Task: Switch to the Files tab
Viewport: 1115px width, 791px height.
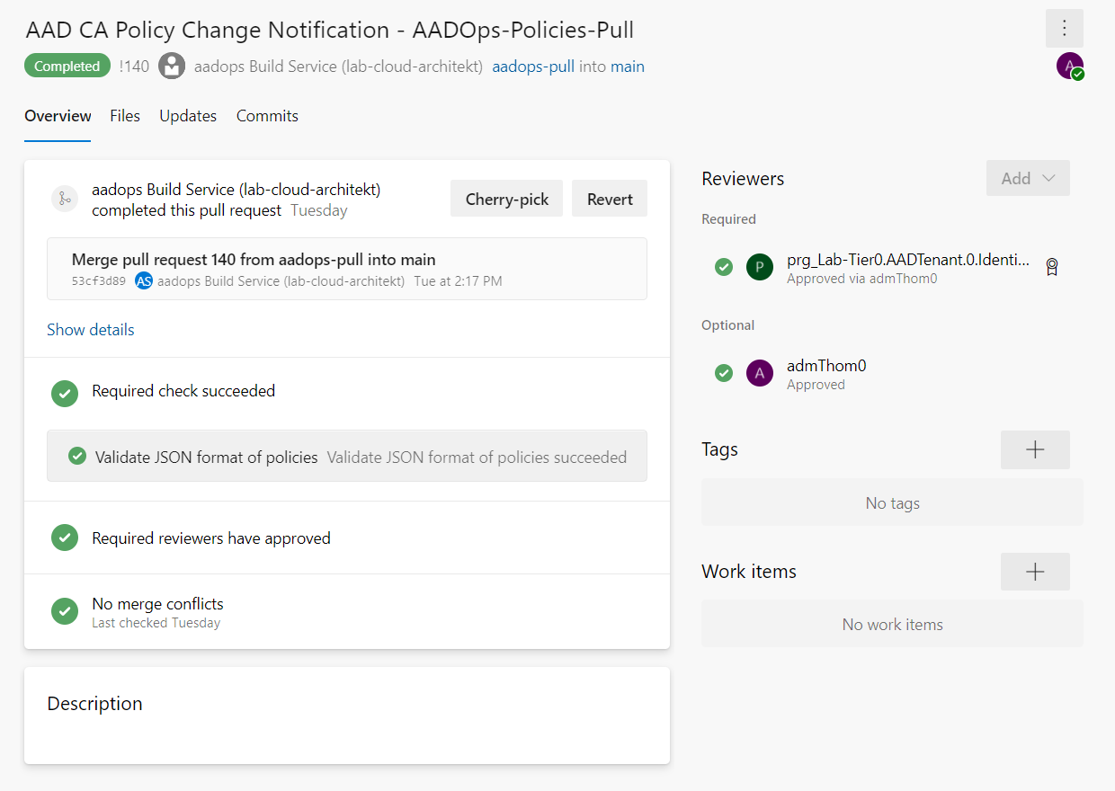Action: pos(125,116)
